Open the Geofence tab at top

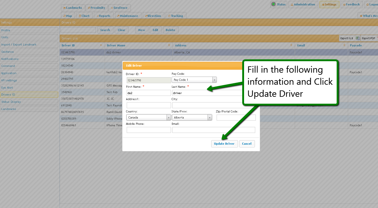pyautogui.click(x=119, y=8)
